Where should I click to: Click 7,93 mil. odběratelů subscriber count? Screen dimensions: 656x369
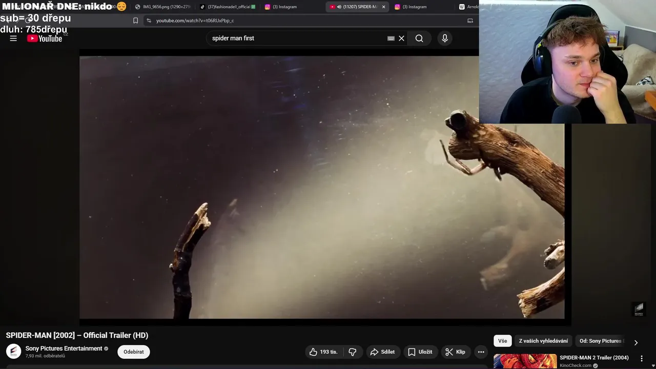pyautogui.click(x=45, y=356)
